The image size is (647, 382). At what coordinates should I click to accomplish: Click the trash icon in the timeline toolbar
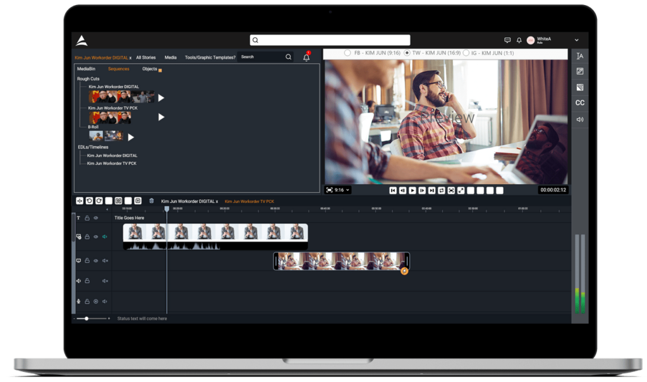pyautogui.click(x=152, y=201)
